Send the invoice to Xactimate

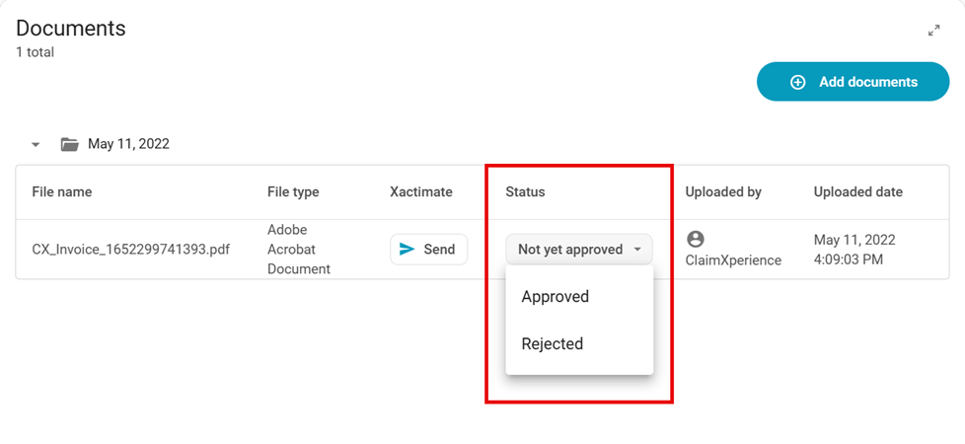point(429,250)
